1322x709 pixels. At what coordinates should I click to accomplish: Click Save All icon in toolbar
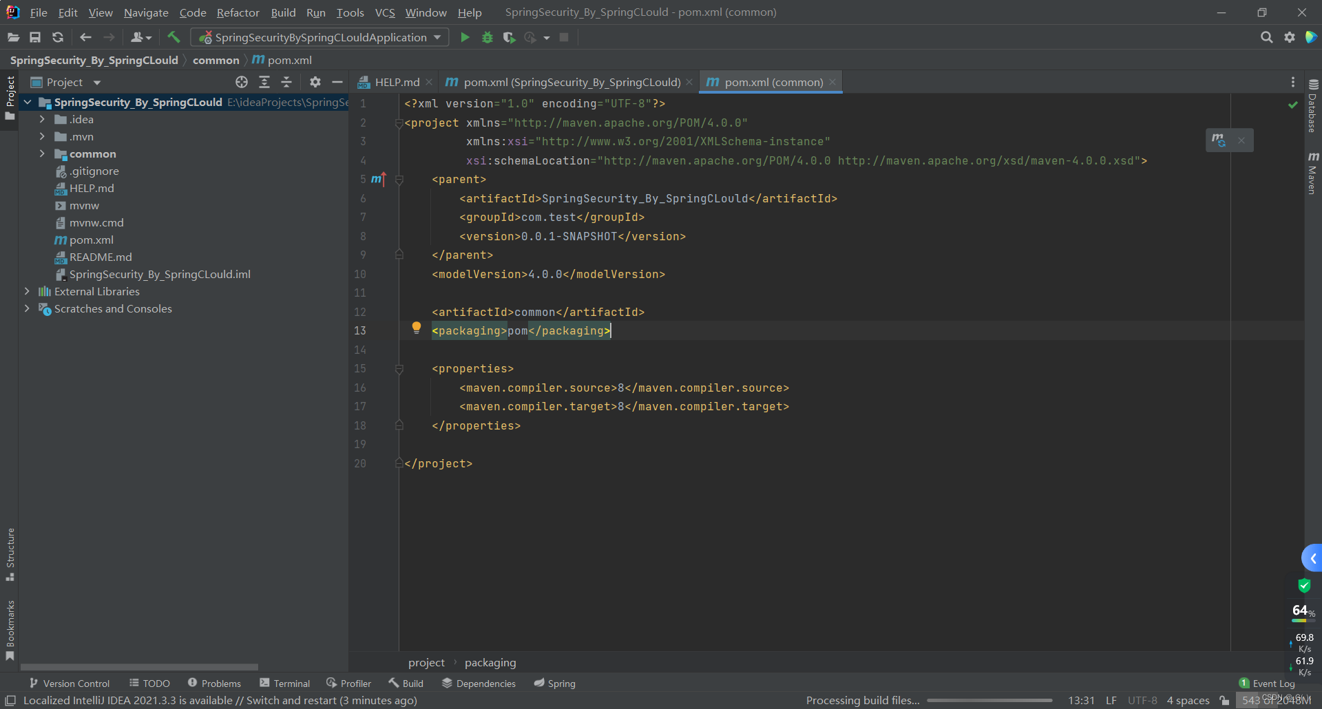(x=35, y=37)
